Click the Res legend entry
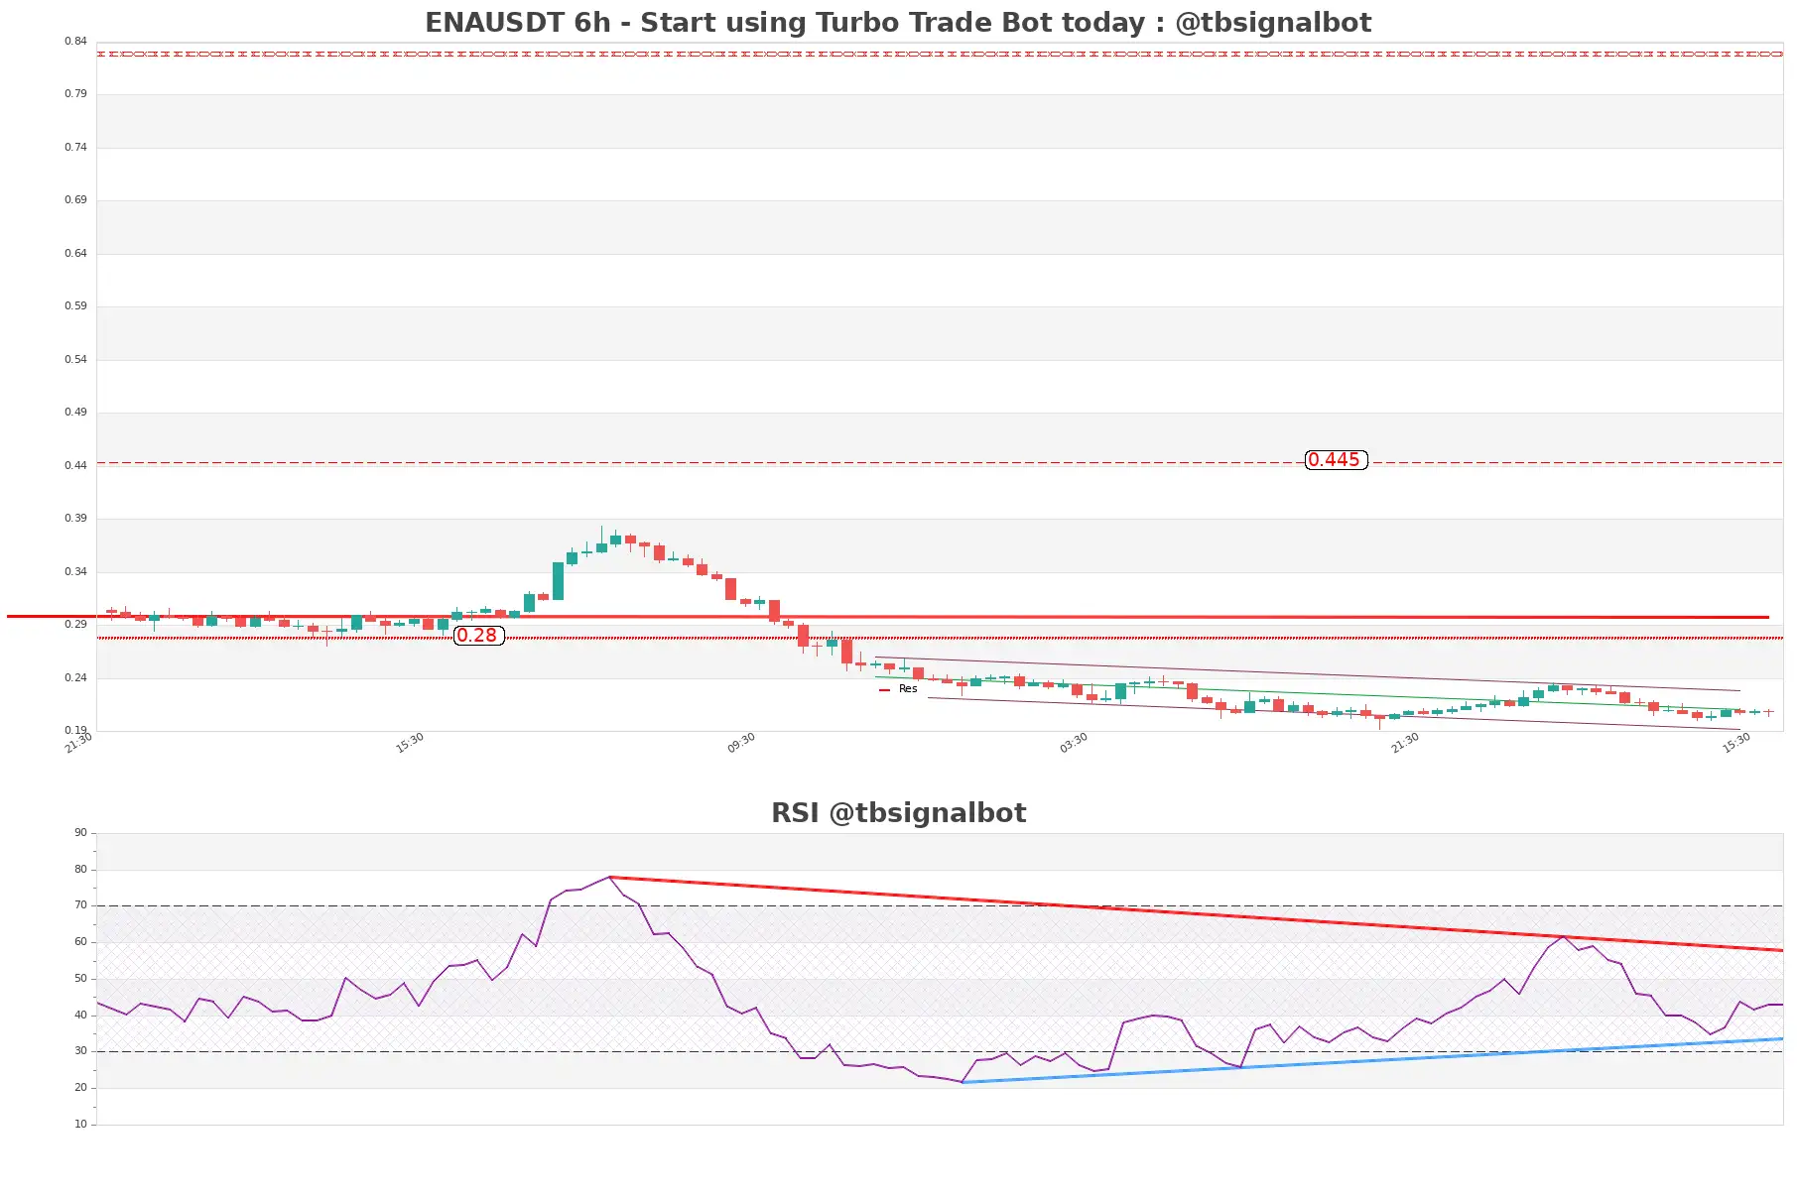The width and height of the screenshot is (1797, 1198). click(x=898, y=689)
